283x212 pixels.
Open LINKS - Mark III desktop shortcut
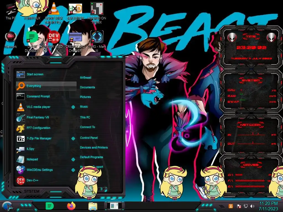(97, 41)
